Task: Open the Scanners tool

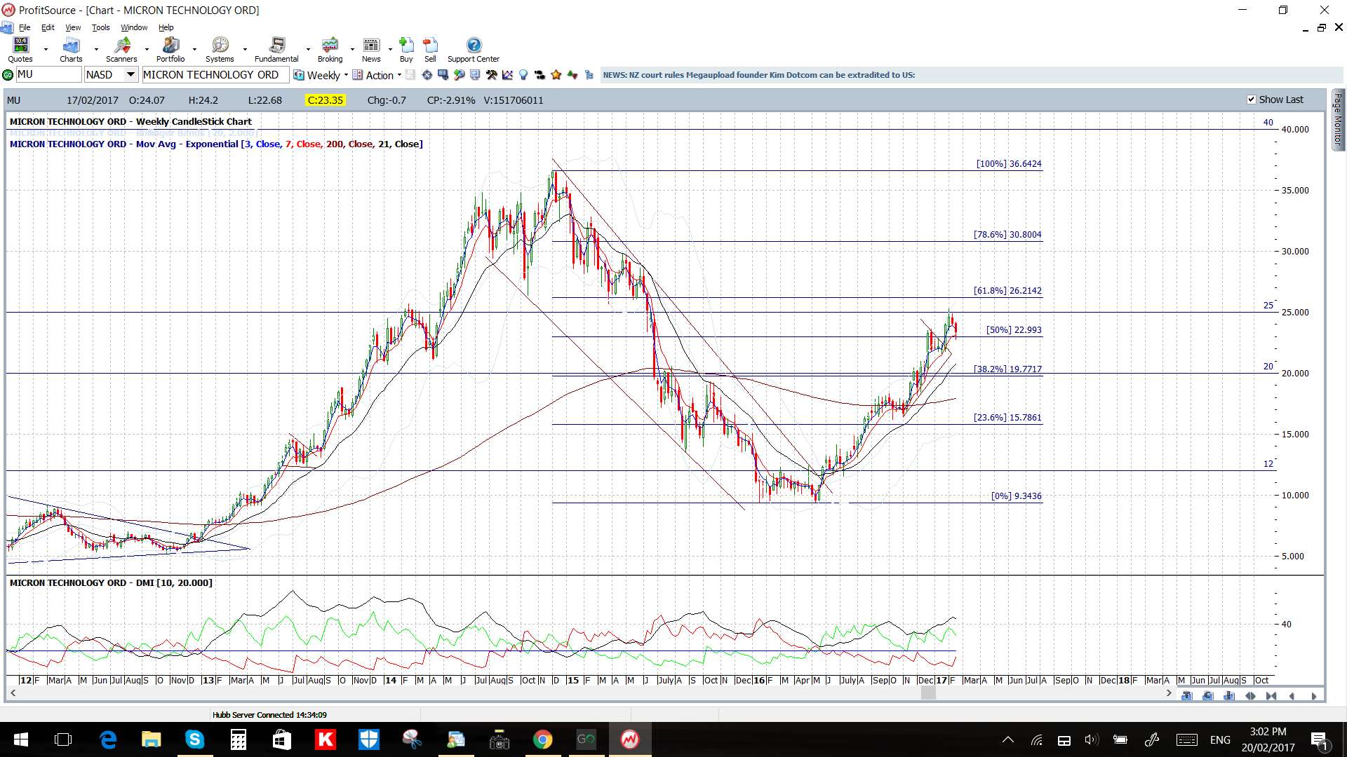Action: (x=121, y=50)
